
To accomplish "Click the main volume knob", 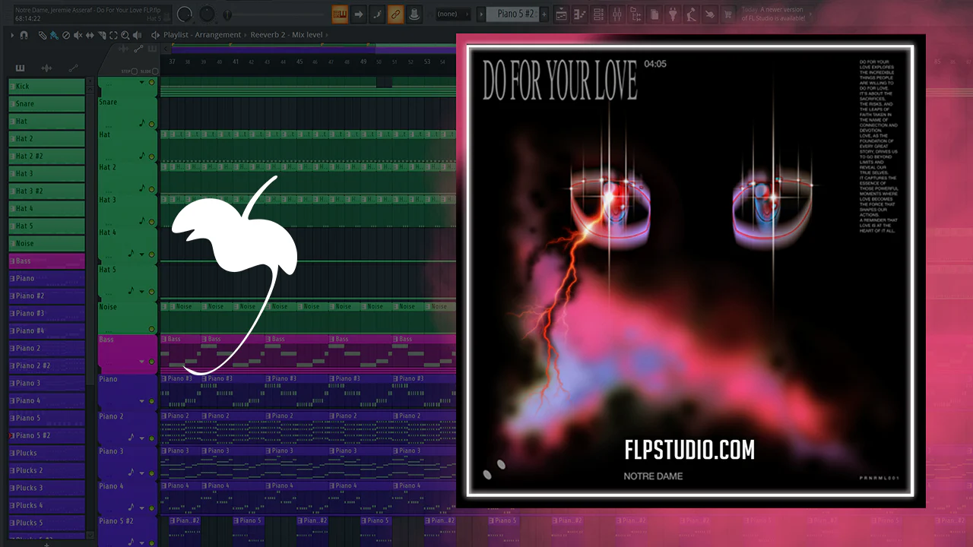I will pyautogui.click(x=185, y=14).
